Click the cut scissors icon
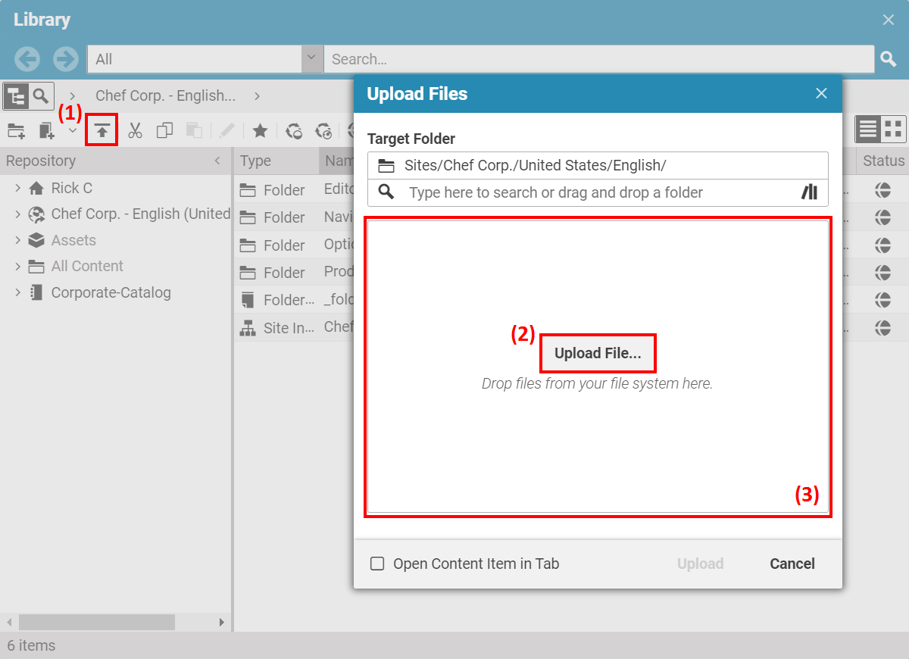This screenshot has height=659, width=909. (x=135, y=130)
